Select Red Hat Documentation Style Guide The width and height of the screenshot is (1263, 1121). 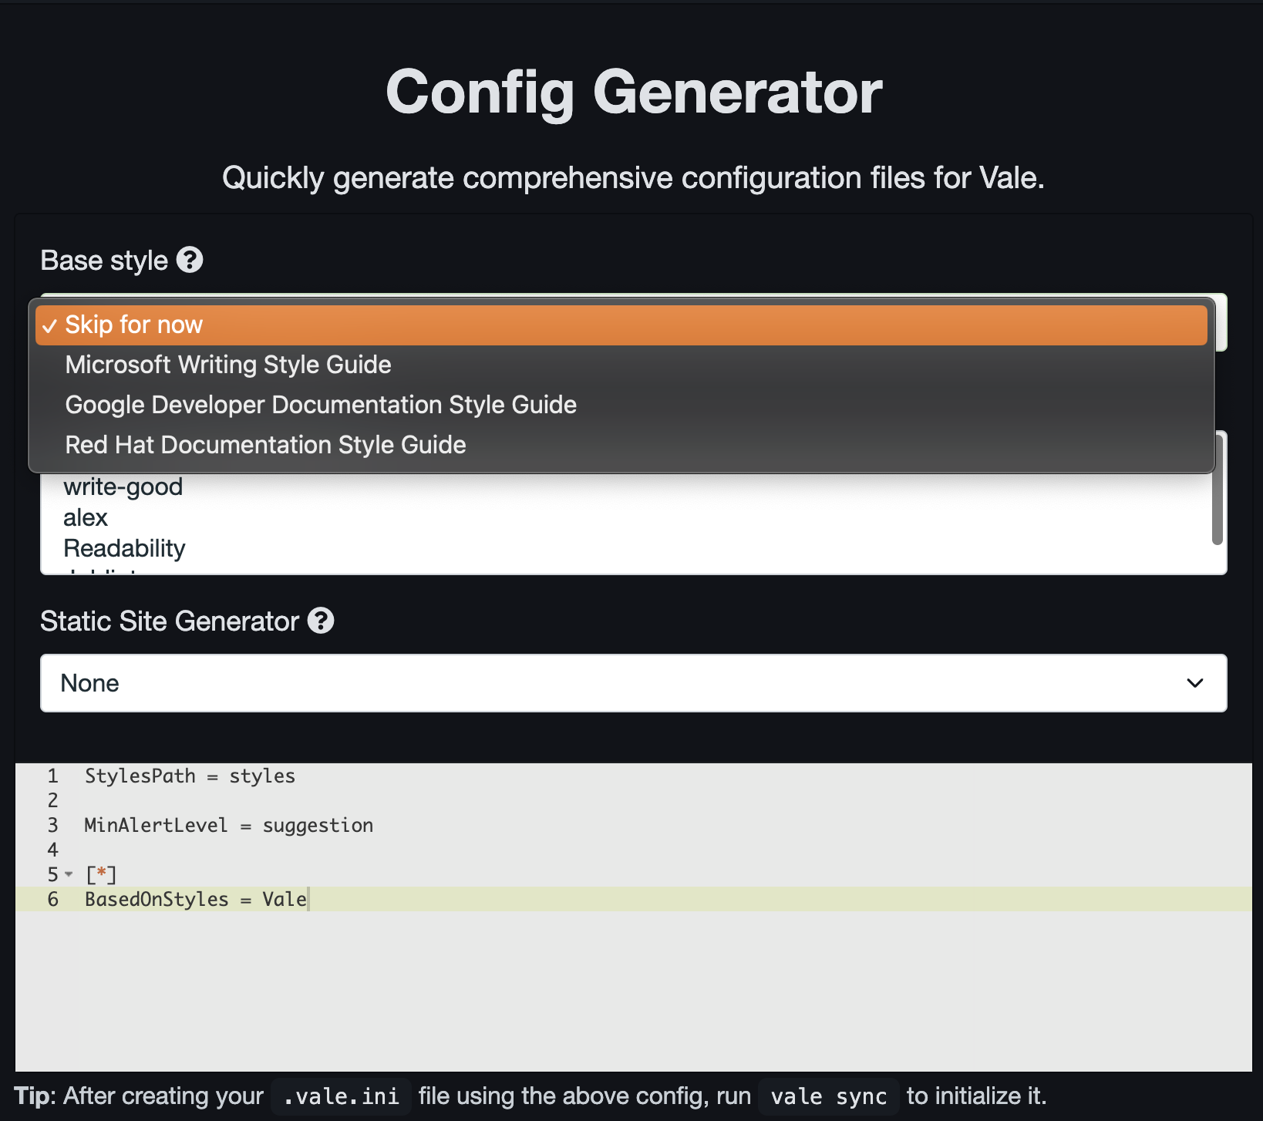click(x=265, y=444)
